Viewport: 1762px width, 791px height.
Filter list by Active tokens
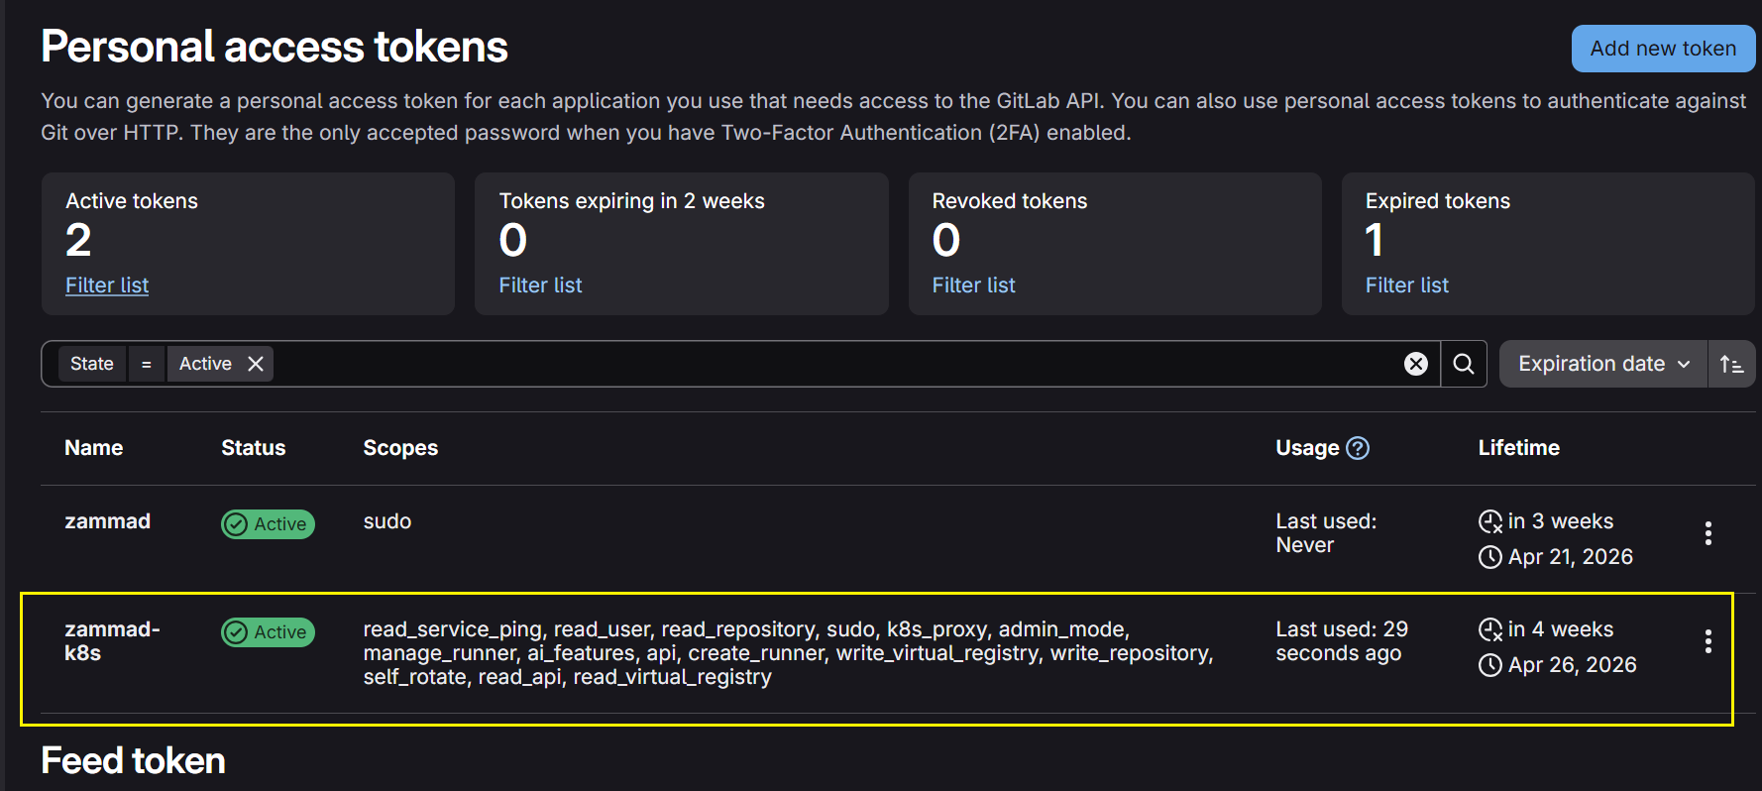tap(107, 285)
